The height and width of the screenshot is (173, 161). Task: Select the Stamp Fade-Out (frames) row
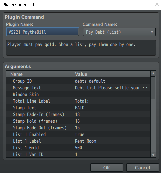78,128
